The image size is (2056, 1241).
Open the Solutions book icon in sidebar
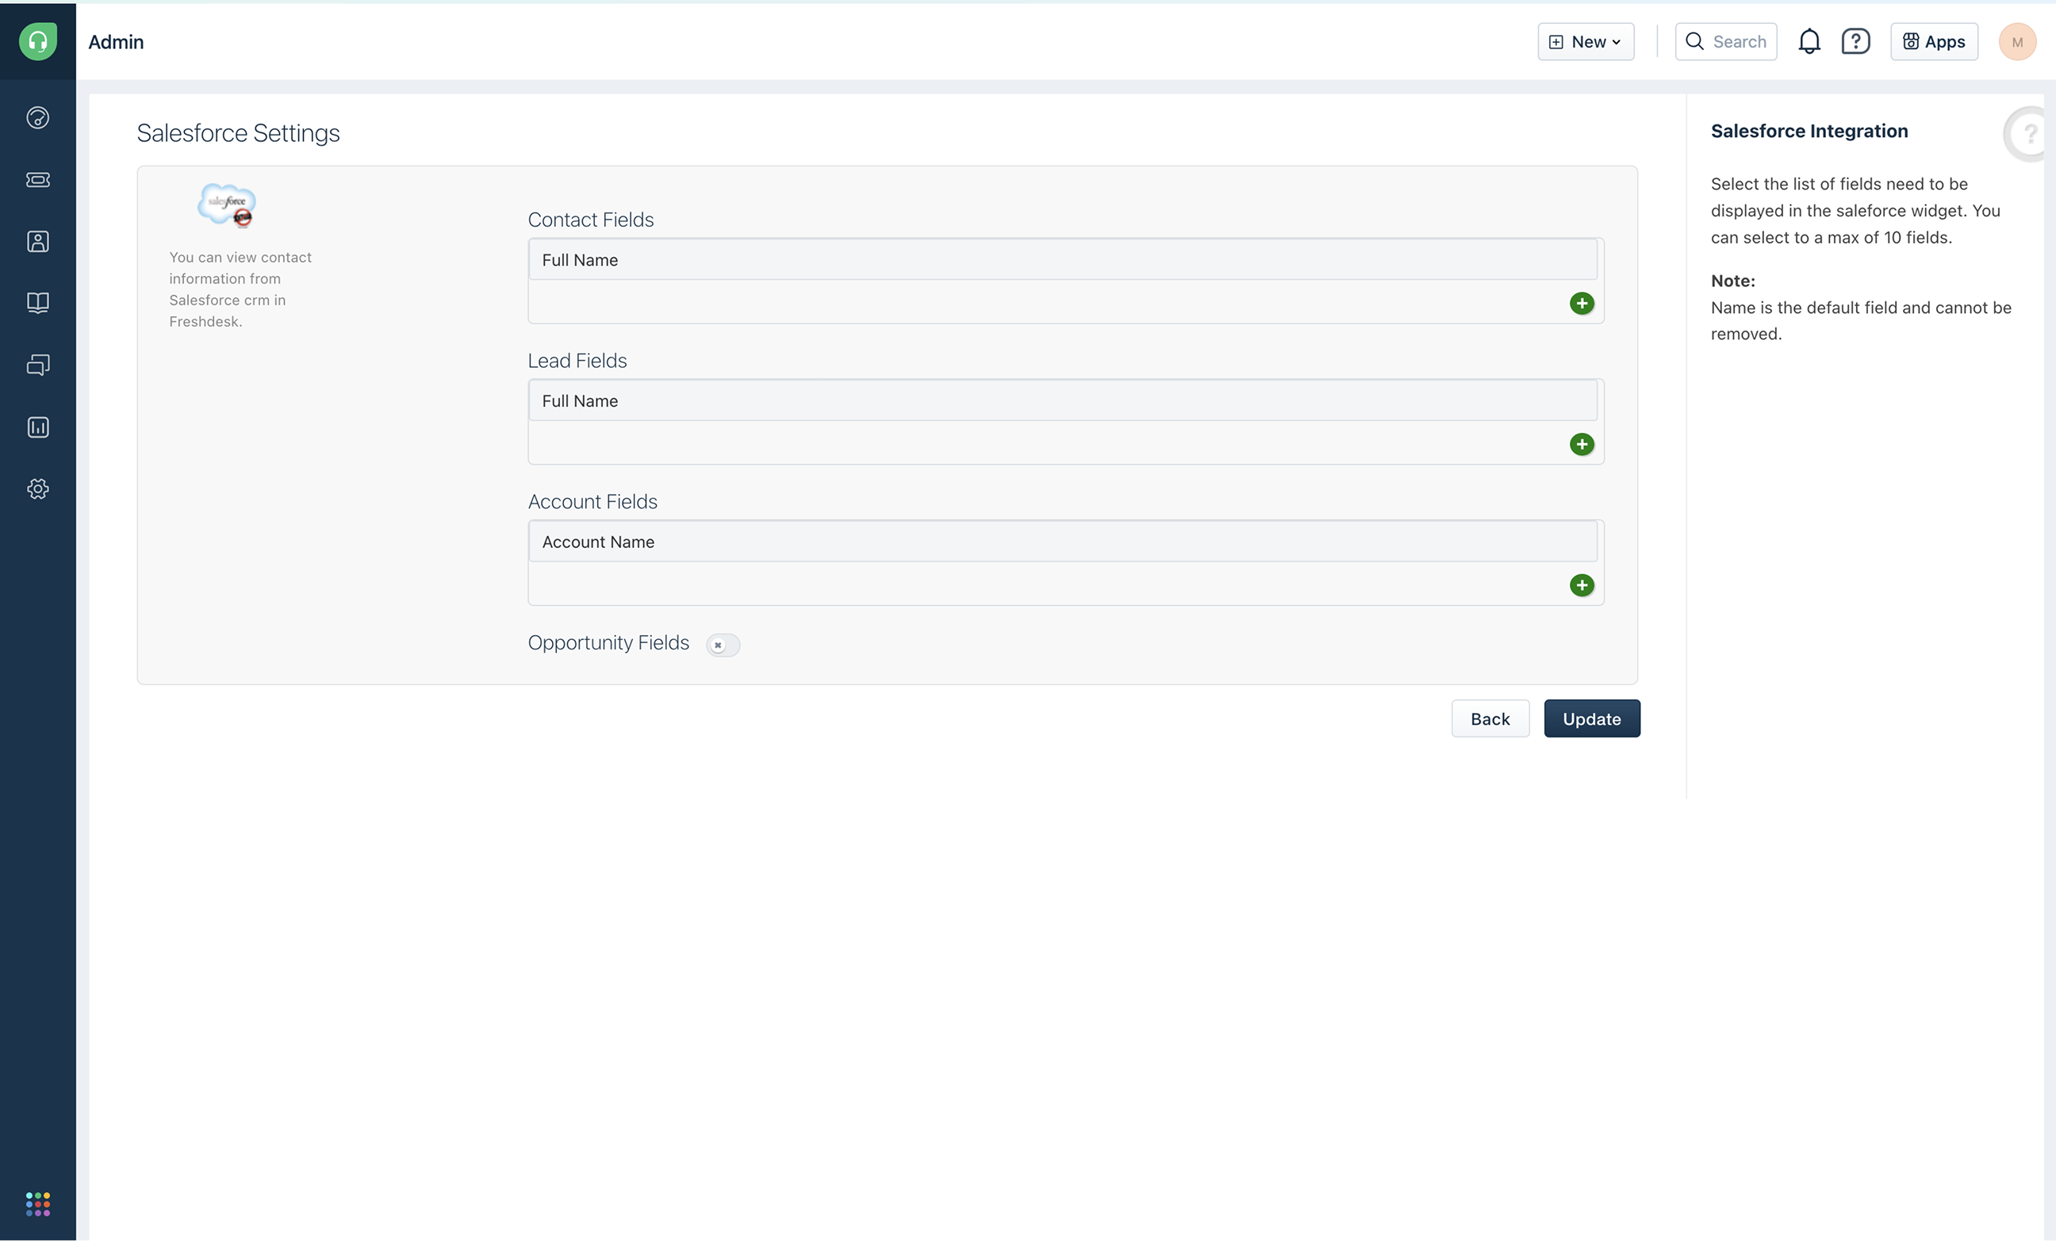point(37,303)
